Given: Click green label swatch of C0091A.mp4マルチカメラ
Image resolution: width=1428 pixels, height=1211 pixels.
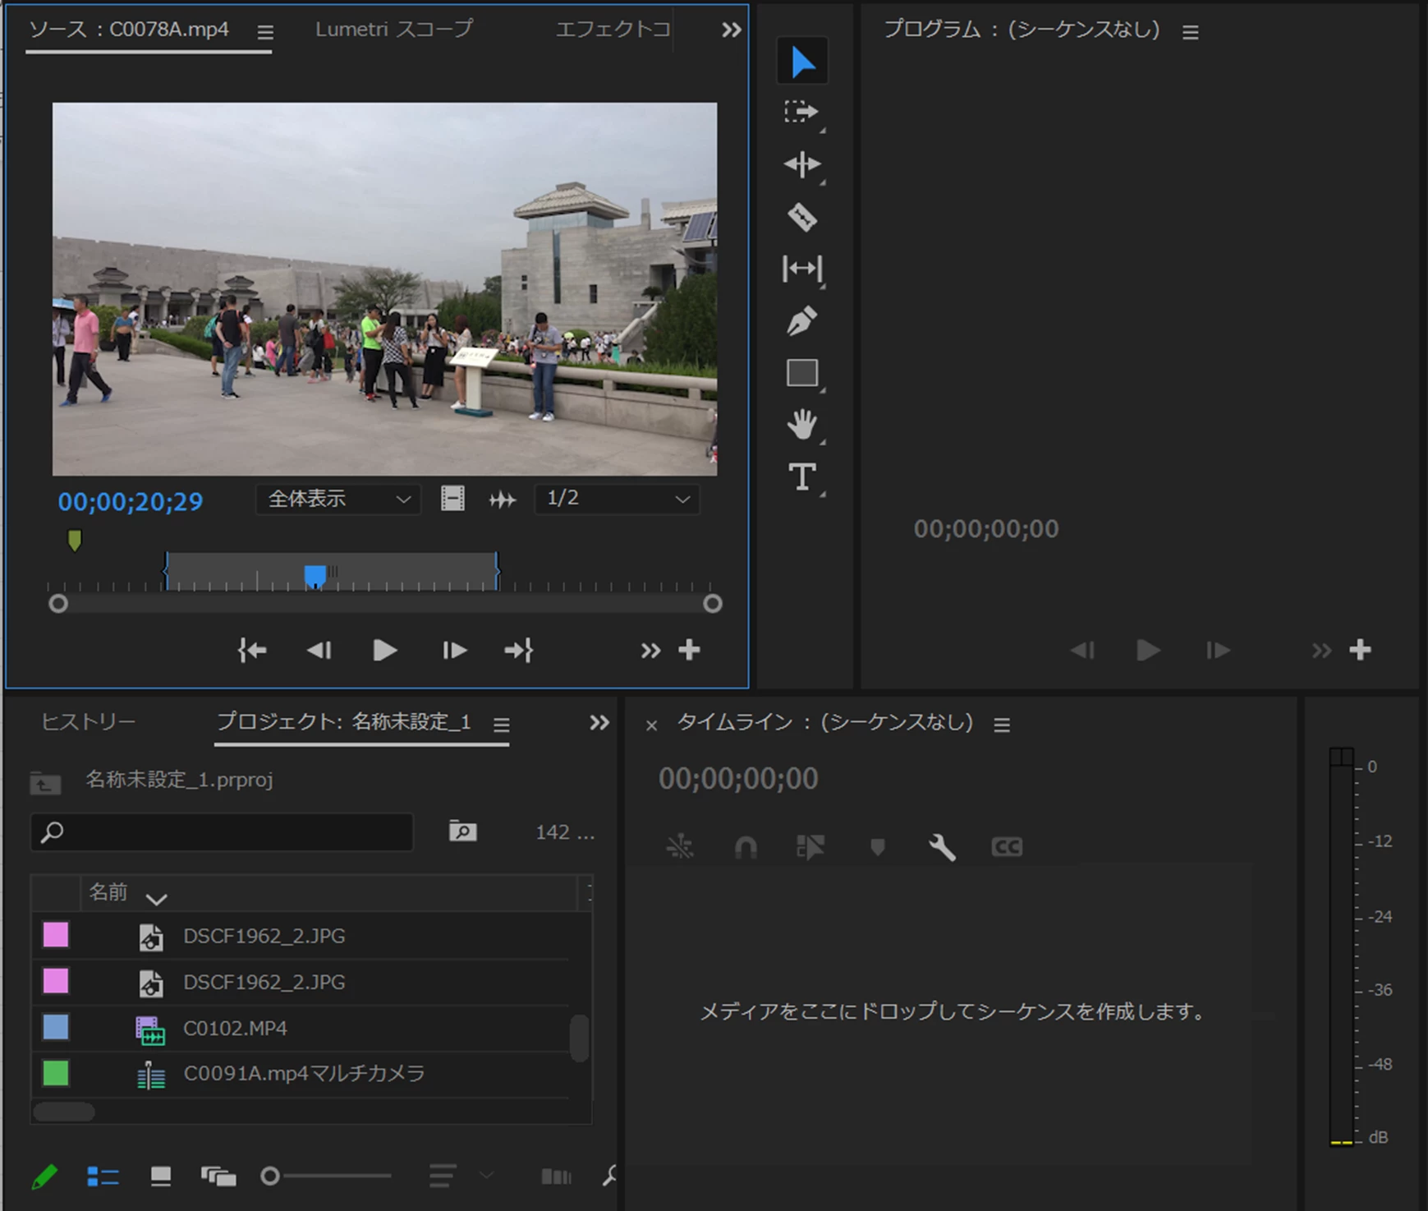Looking at the screenshot, I should [56, 1073].
